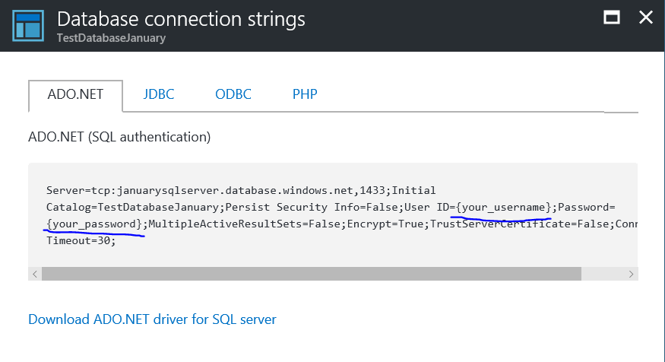Click the {your_password} placeholder text
Image resolution: width=665 pixels, height=362 pixels.
click(x=94, y=224)
